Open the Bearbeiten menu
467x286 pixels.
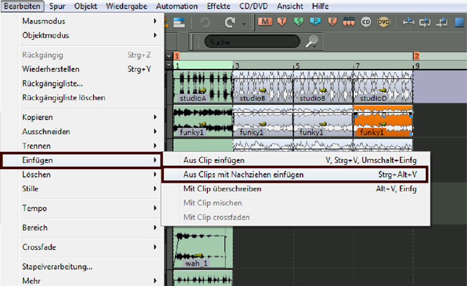(x=22, y=6)
